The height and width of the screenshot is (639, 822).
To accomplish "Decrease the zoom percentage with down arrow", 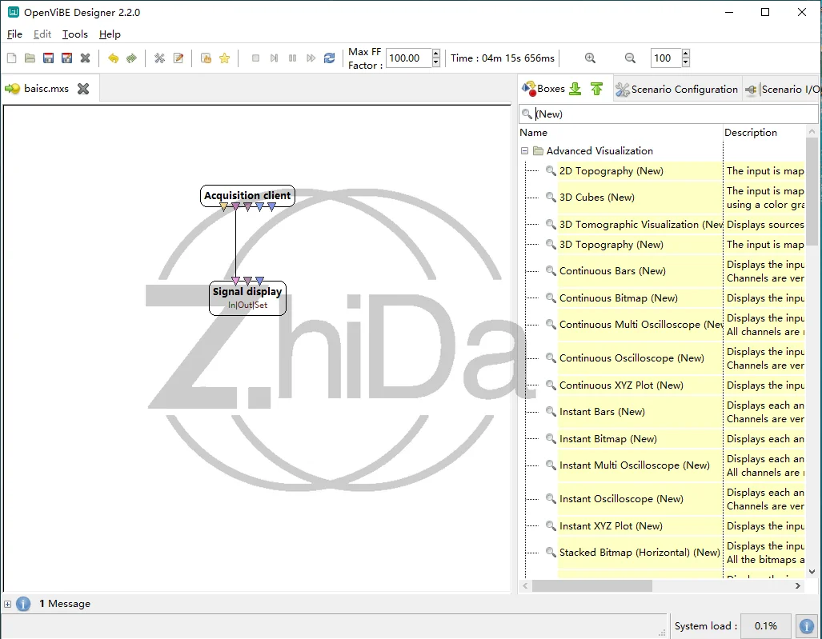I will coord(686,63).
